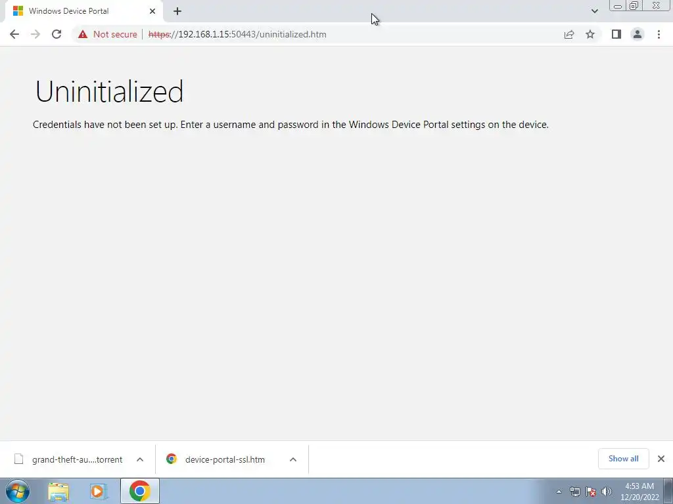
Task: Open the Chrome profile avatar
Action: (x=638, y=34)
